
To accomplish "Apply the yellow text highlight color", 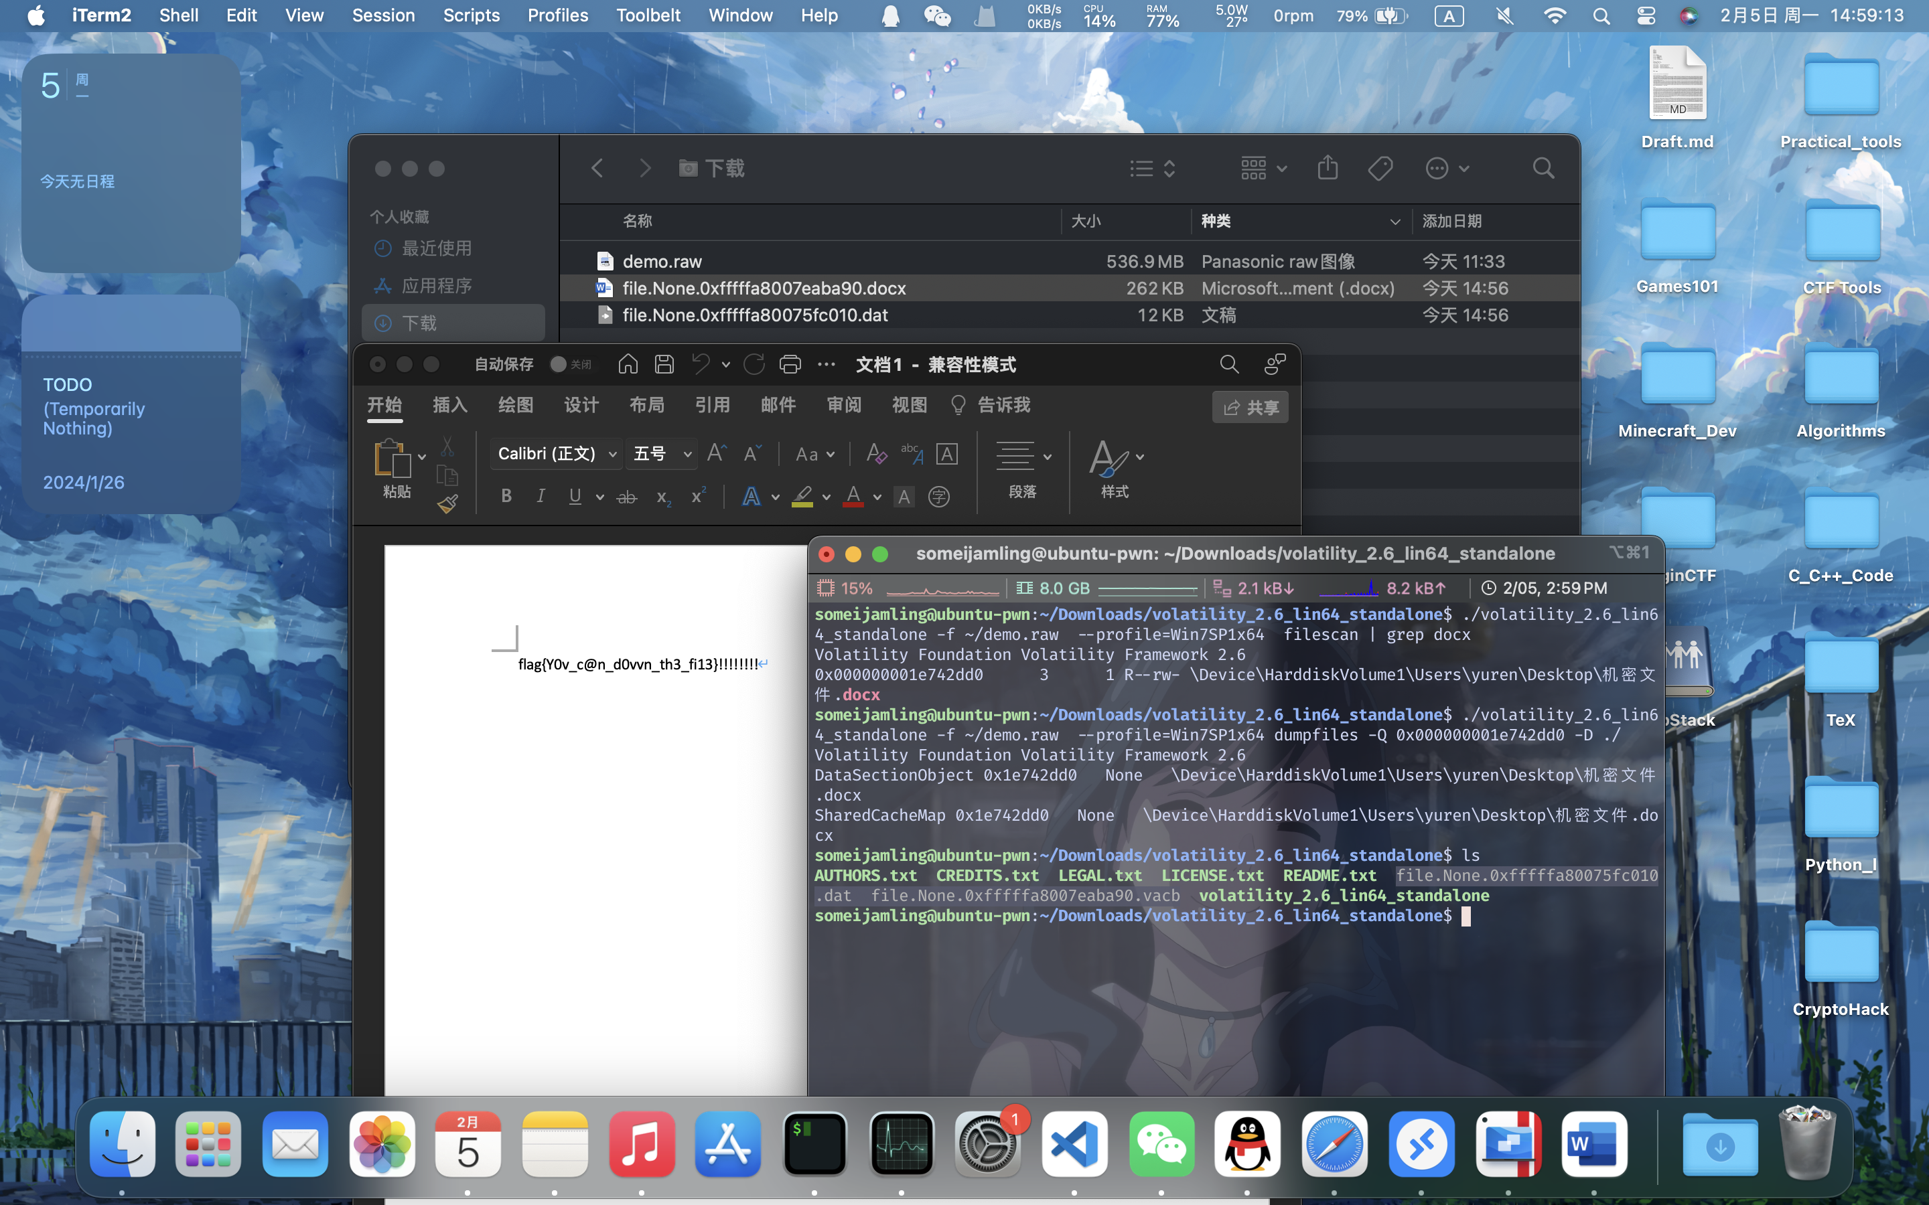I will pyautogui.click(x=802, y=497).
